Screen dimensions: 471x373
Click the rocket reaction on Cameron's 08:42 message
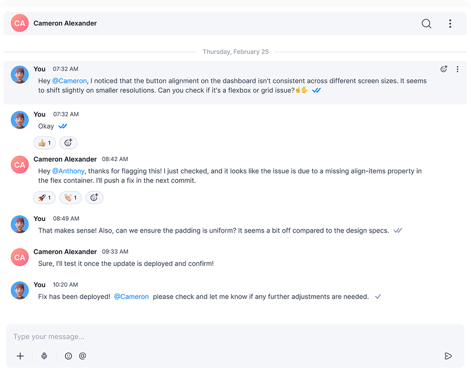pyautogui.click(x=44, y=197)
